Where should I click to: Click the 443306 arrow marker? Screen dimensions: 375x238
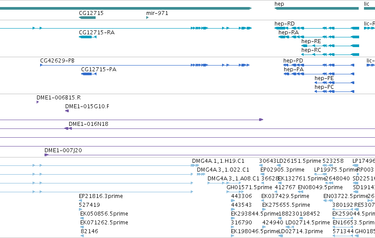click(x=233, y=201)
